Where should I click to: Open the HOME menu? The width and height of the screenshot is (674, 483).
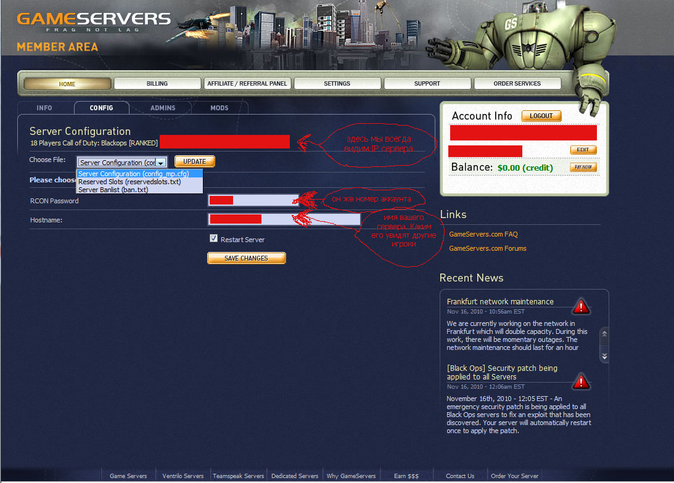(x=67, y=84)
